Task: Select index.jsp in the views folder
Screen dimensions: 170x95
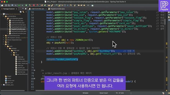Action: (x=20, y=57)
